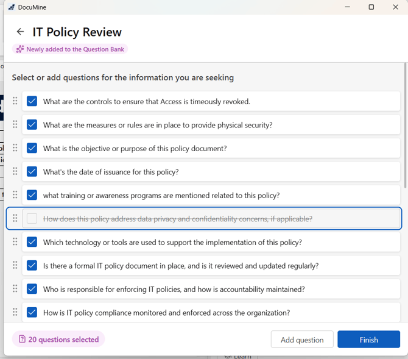Click the Finish button
The width and height of the screenshot is (408, 359).
tap(368, 339)
